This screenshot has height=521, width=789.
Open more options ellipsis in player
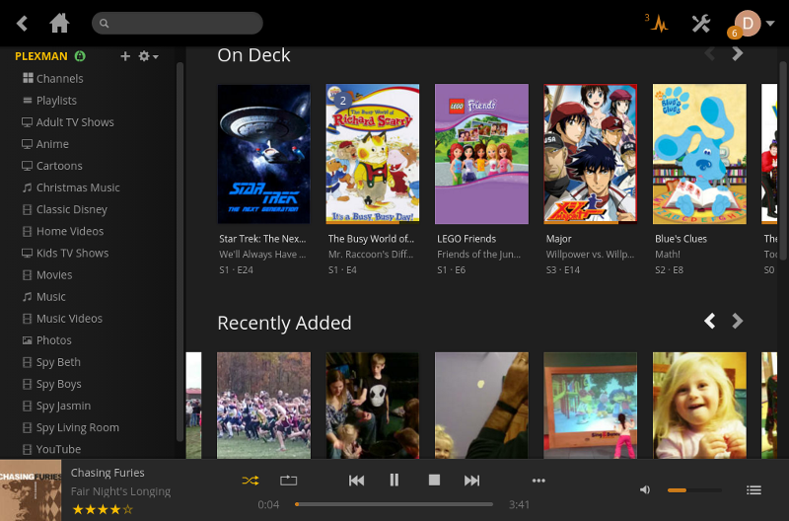pos(538,481)
